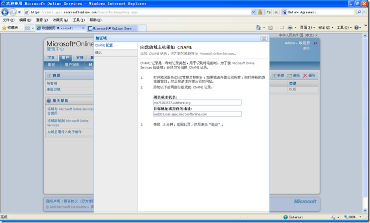Image resolution: width=370 pixels, height=223 pixels.
Task: Open the 服务协议 footer link
Action: pyautogui.click(x=71, y=201)
